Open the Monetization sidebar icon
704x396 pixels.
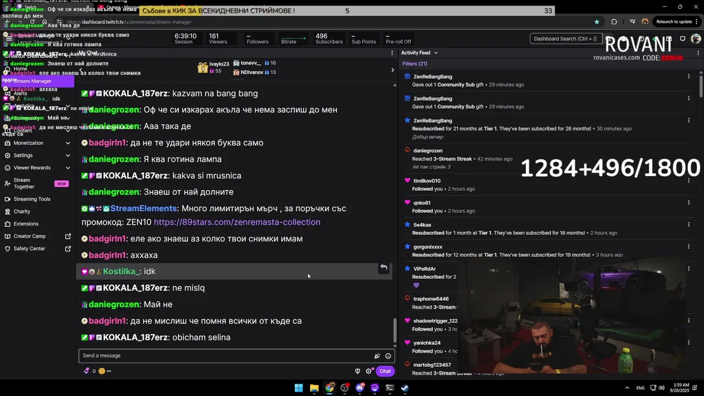point(8,143)
